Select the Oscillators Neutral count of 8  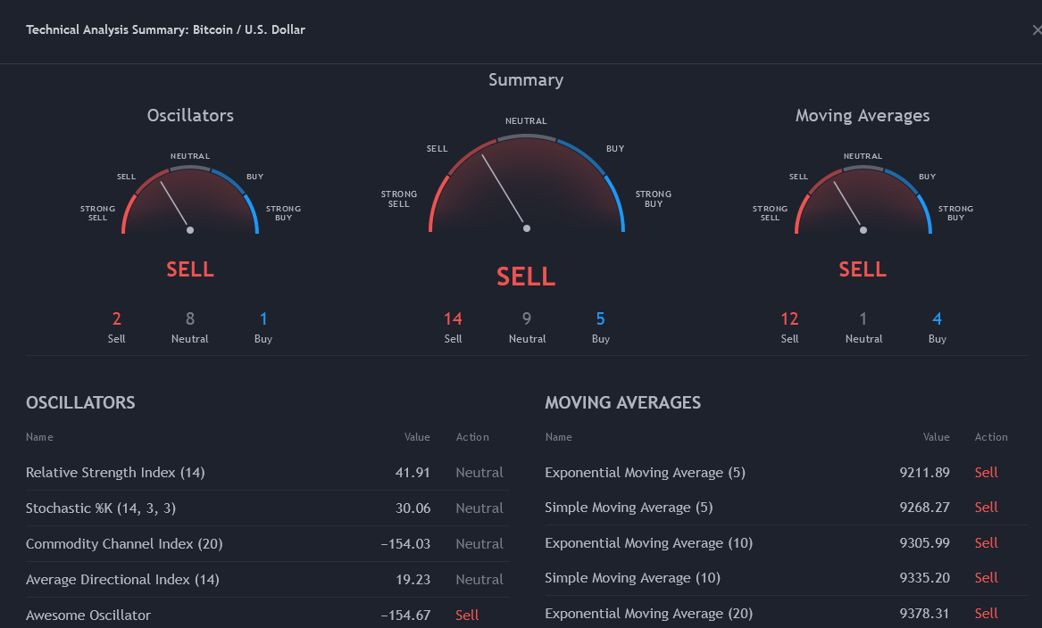point(190,318)
